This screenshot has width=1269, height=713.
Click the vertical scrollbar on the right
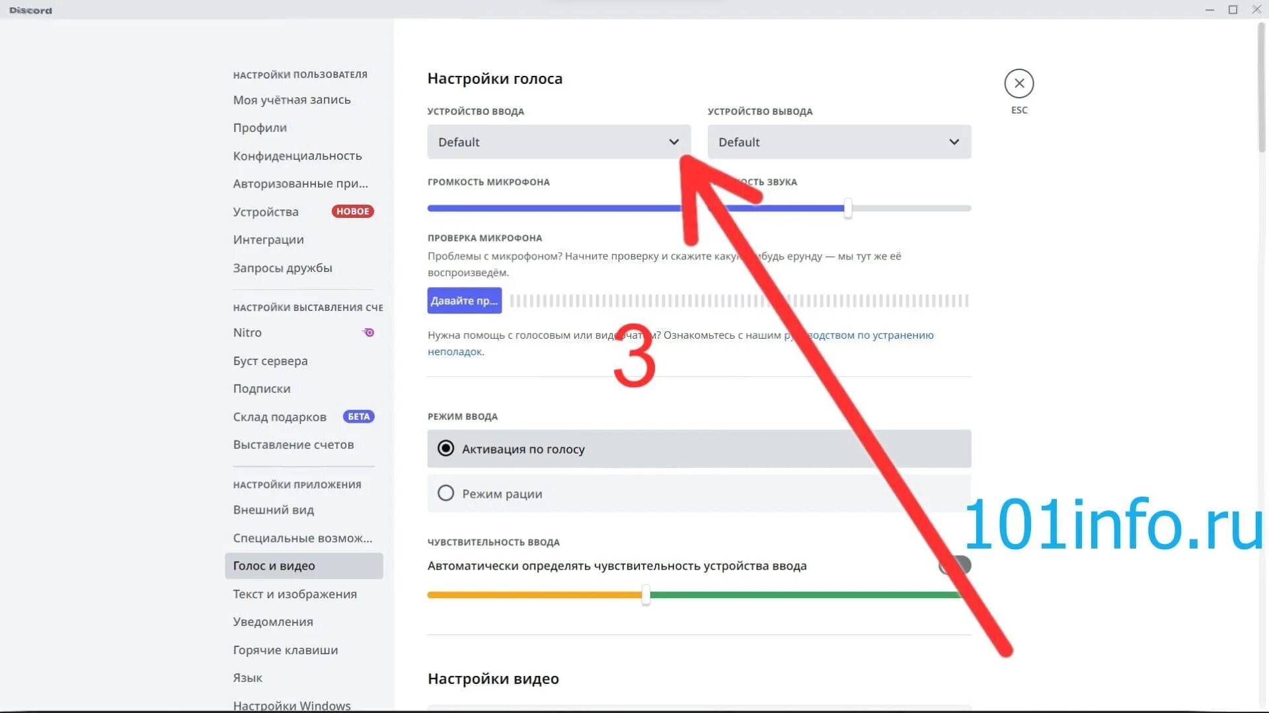(1261, 86)
